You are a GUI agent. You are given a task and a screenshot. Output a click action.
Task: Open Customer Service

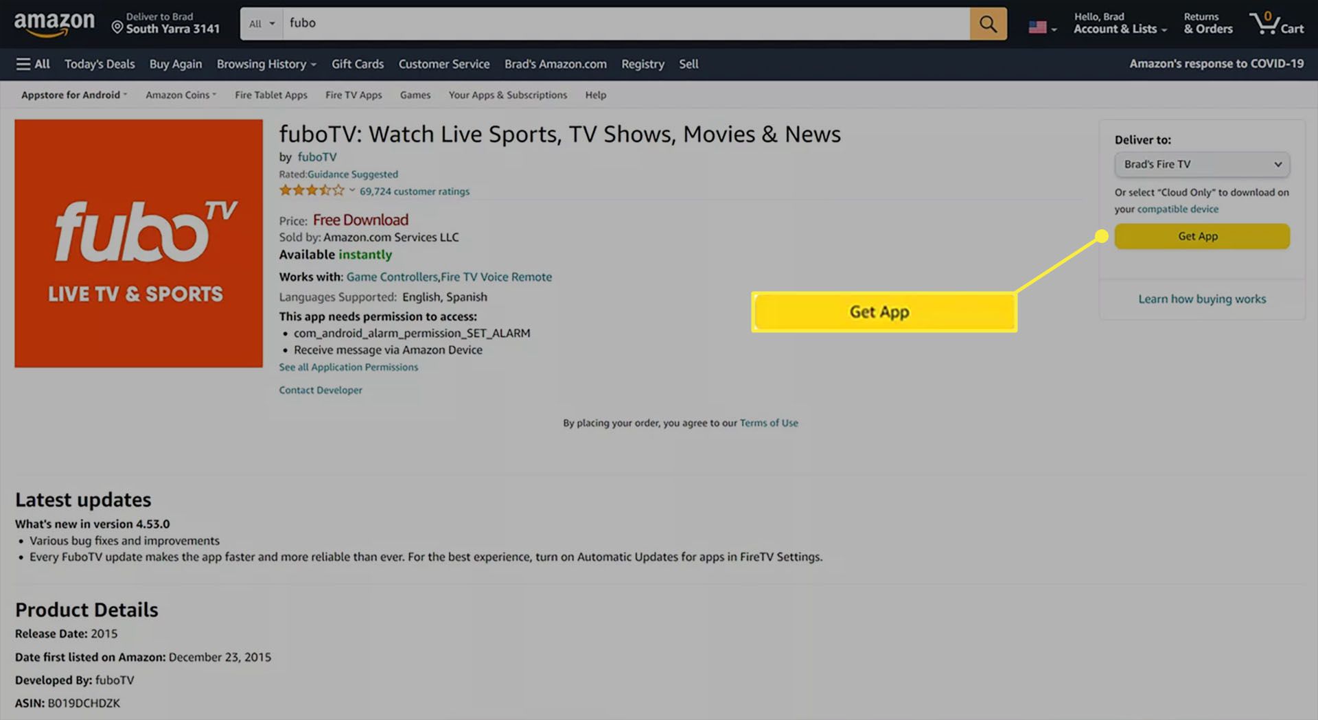(x=444, y=64)
